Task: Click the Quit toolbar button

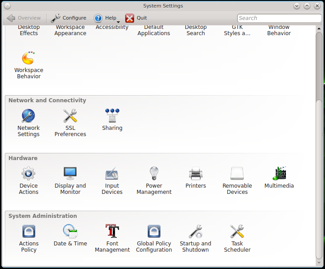Action: [x=136, y=18]
